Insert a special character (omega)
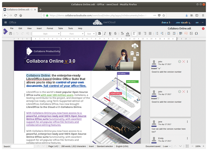The width and height of the screenshot is (208, 151). [x=197, y=33]
